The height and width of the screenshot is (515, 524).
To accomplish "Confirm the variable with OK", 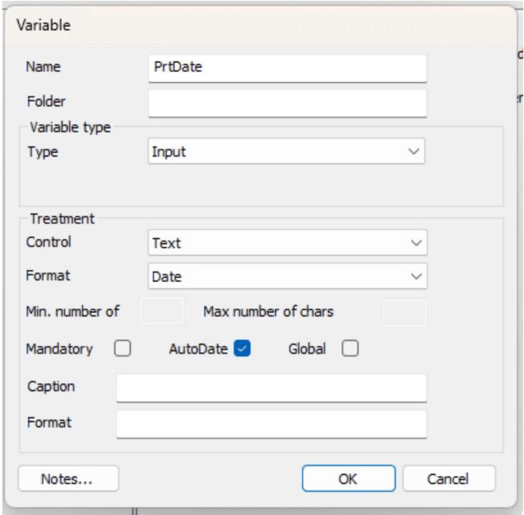I will (x=348, y=479).
